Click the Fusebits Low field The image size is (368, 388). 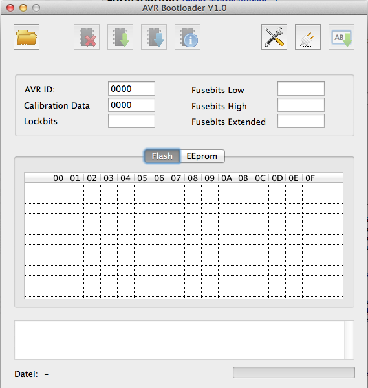[301, 89]
